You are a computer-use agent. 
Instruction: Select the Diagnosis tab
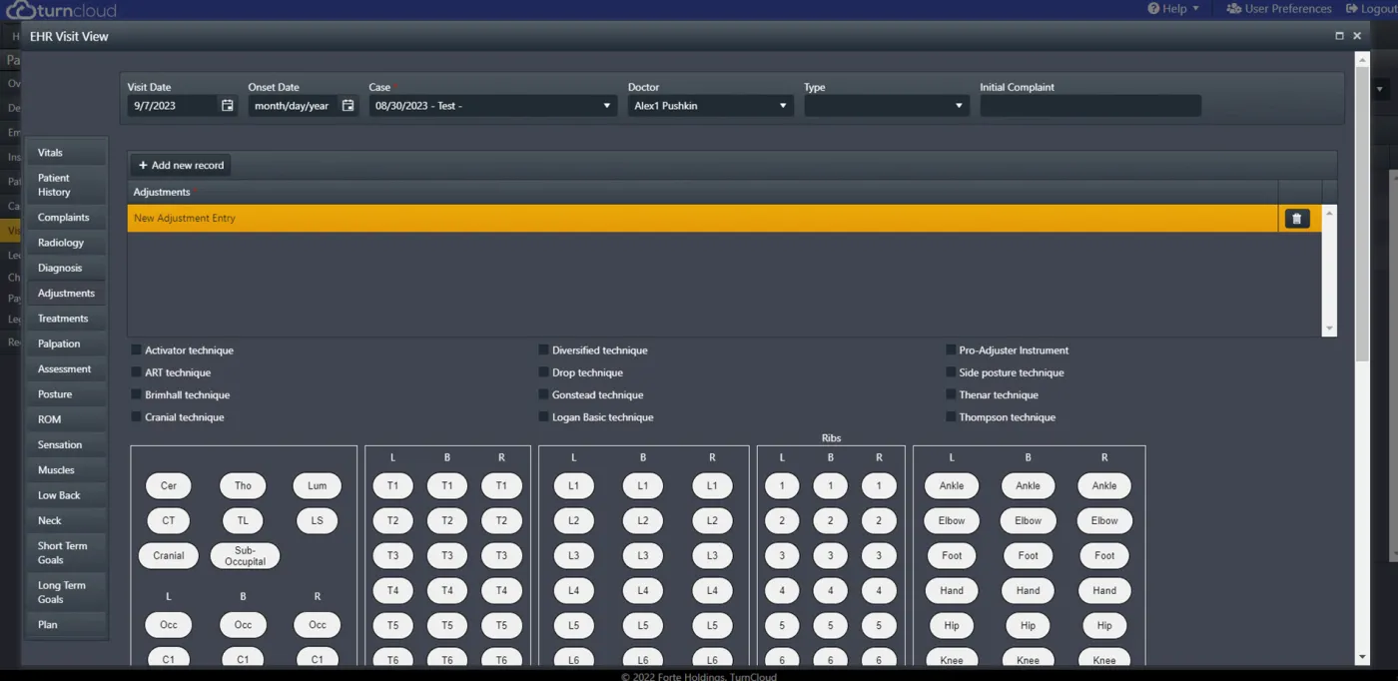pyautogui.click(x=66, y=268)
